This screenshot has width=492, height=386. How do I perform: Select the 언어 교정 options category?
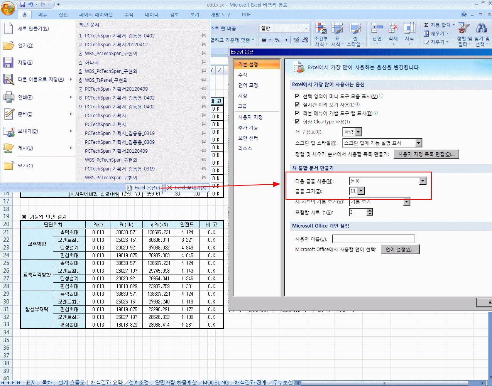[x=257, y=85]
